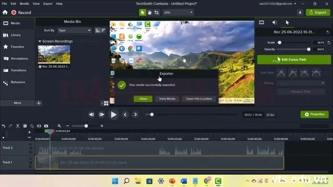
Task: Open the Export menu in the menu bar
Action: (47, 4)
